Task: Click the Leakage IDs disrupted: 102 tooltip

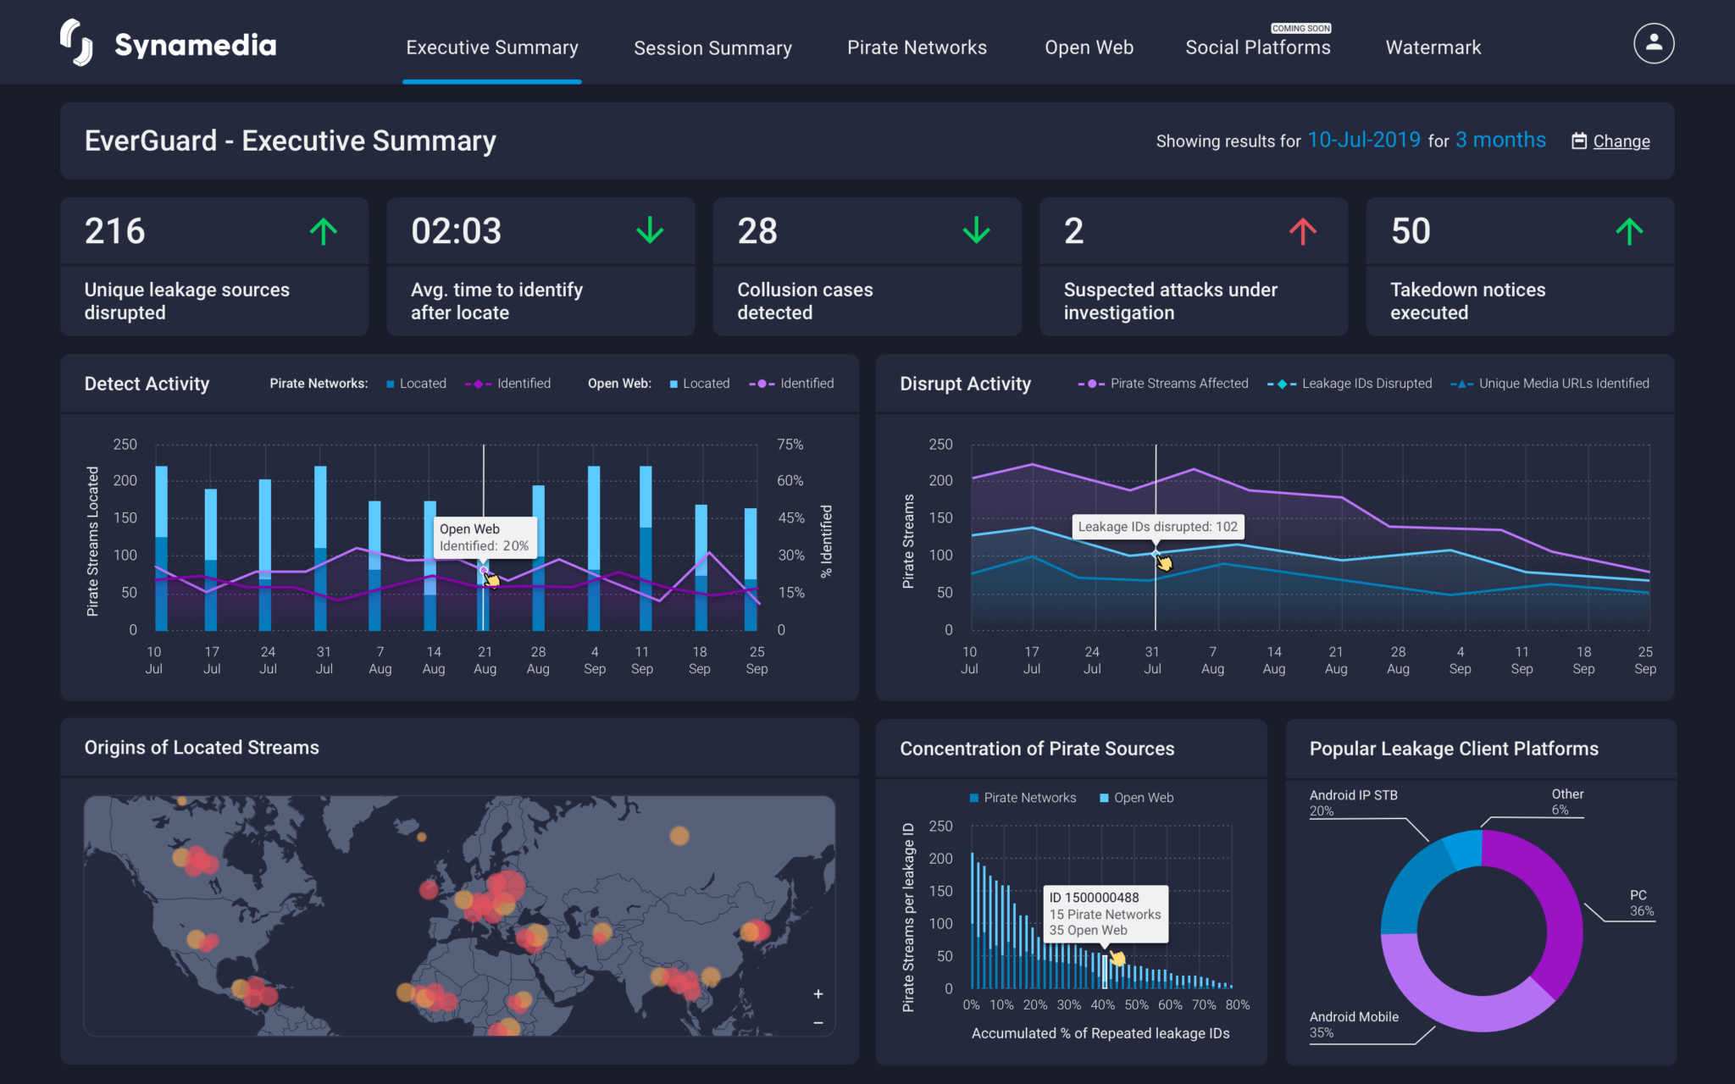Action: [x=1157, y=527]
